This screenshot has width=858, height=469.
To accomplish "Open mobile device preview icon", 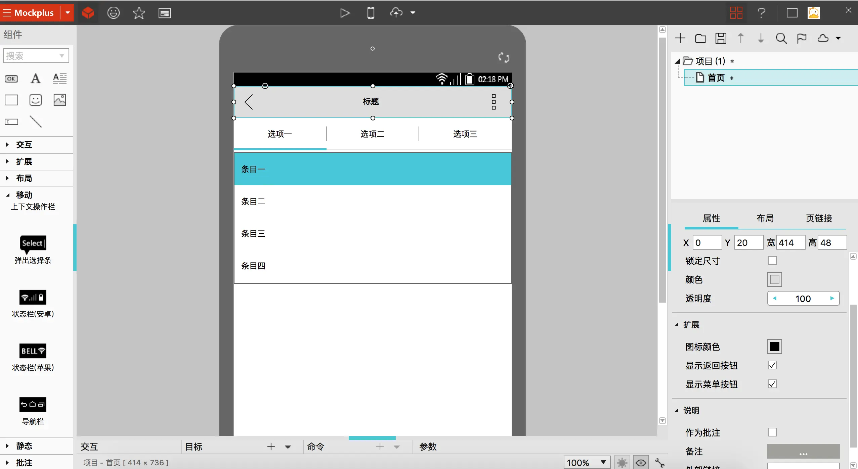I will click(x=371, y=13).
